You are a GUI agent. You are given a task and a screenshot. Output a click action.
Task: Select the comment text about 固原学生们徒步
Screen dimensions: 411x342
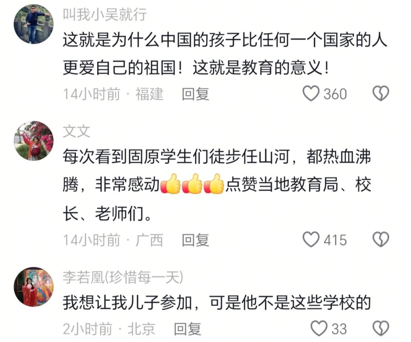click(217, 184)
